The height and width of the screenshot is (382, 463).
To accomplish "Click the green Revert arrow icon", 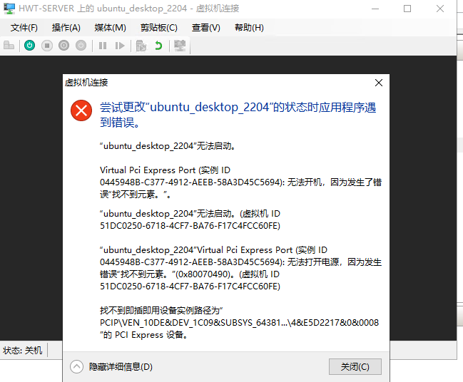I will pyautogui.click(x=158, y=46).
